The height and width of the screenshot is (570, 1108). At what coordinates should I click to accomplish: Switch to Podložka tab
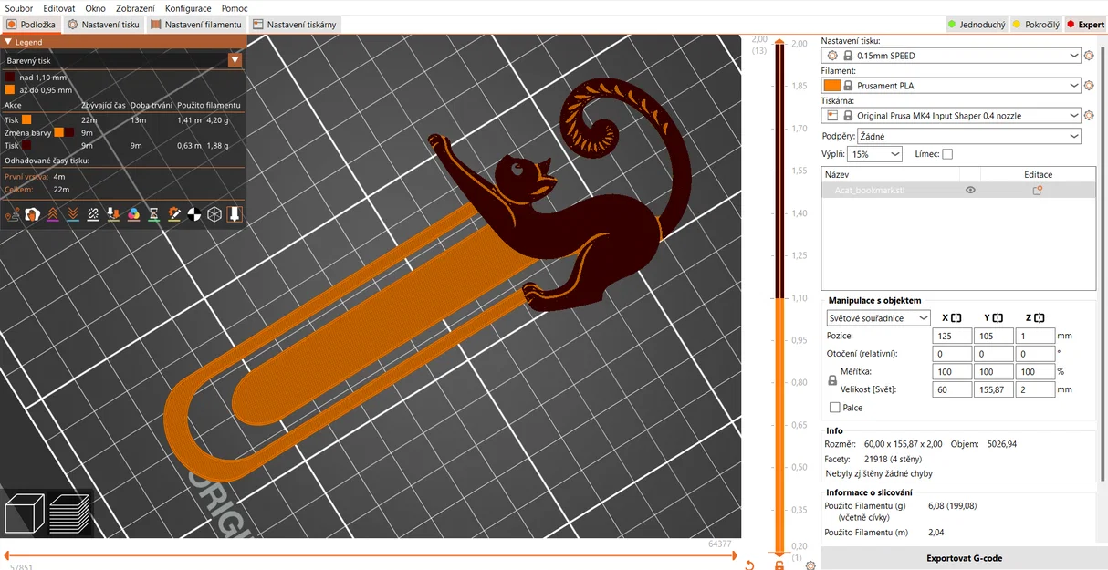point(32,25)
